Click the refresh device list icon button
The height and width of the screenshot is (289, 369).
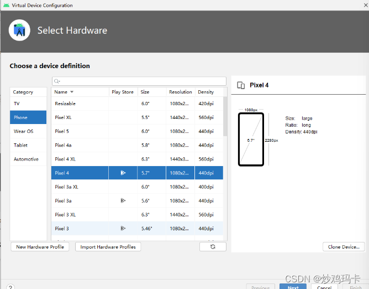click(x=213, y=247)
